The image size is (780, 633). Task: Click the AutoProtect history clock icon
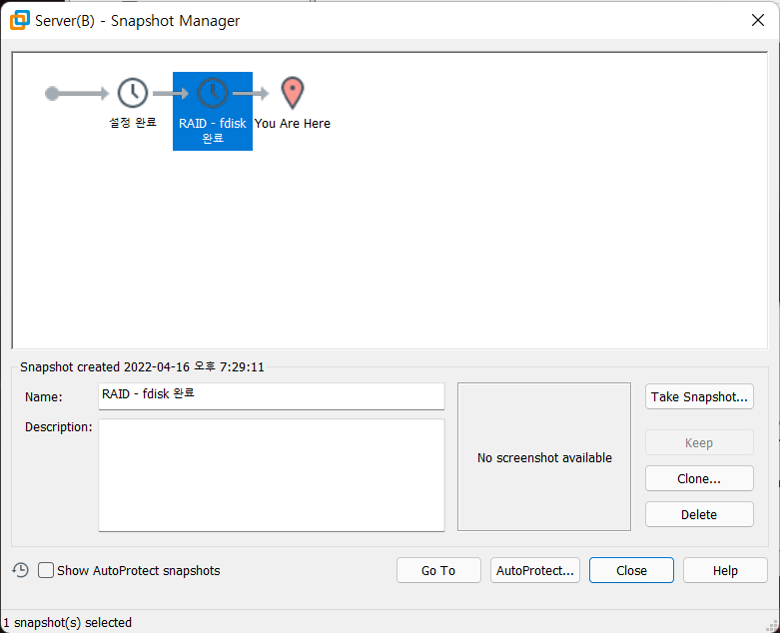(20, 570)
